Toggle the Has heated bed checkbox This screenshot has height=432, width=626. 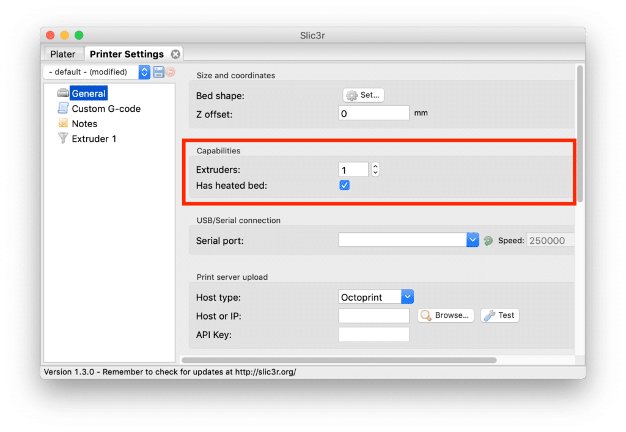click(344, 185)
